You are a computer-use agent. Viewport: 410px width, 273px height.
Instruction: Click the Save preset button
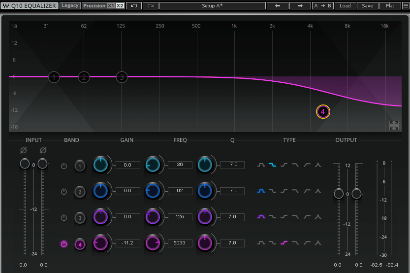click(x=367, y=5)
